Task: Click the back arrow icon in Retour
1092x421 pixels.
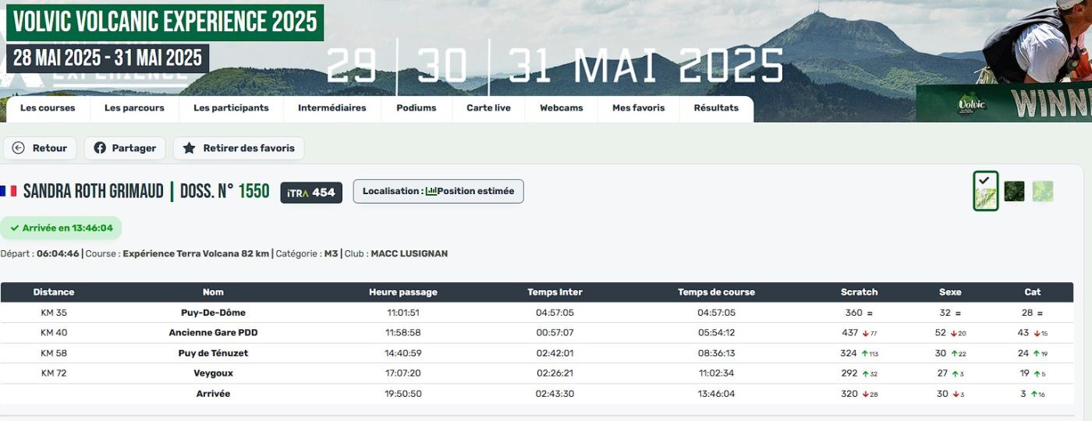Action: point(19,148)
